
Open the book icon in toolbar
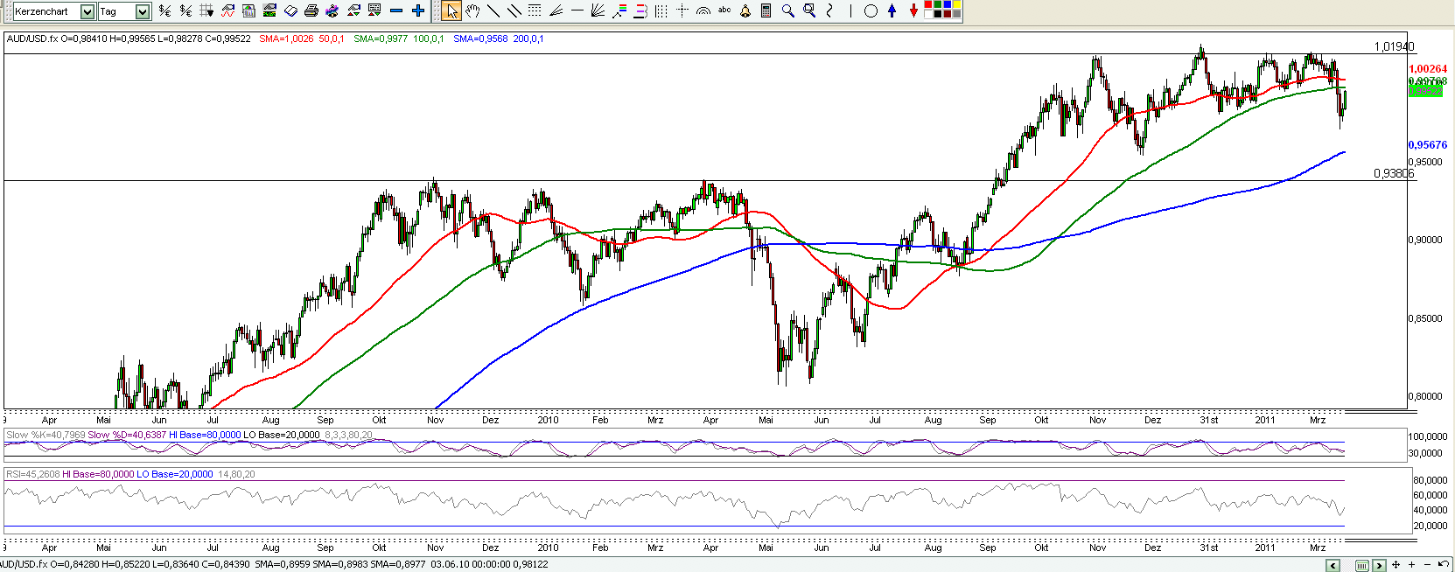[290, 10]
